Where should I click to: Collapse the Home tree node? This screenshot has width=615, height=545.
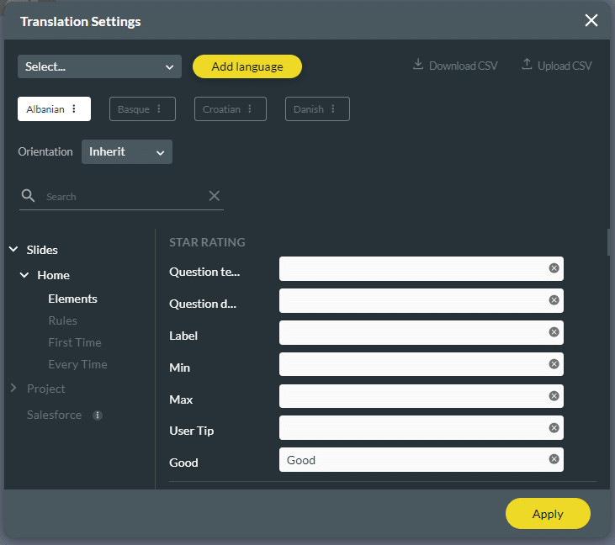click(24, 275)
